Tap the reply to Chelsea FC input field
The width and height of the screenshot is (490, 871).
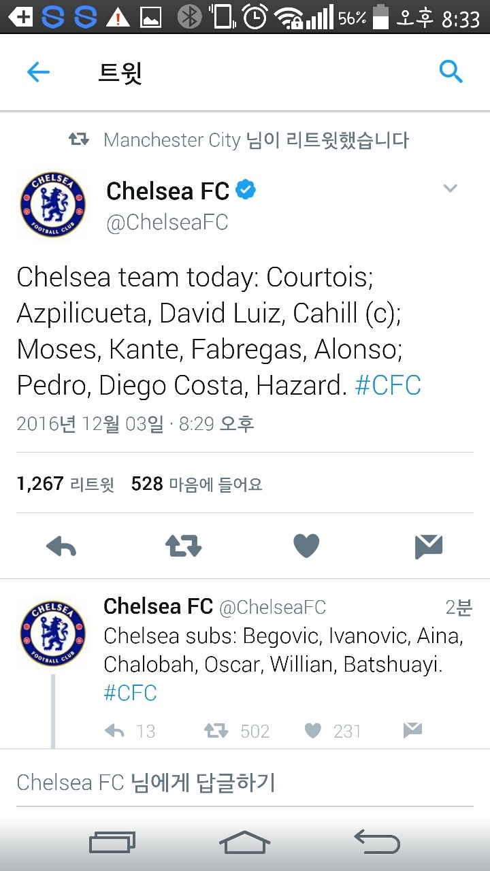click(245, 783)
